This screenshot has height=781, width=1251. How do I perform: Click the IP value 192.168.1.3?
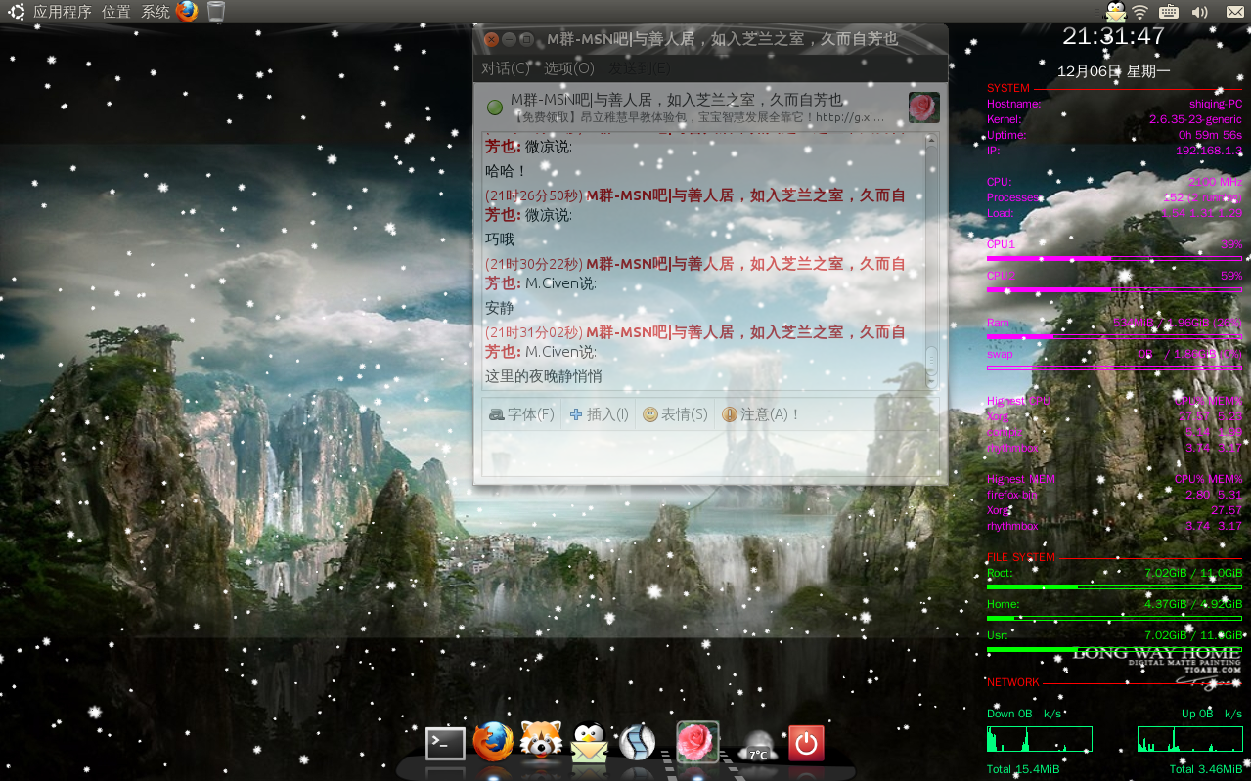click(x=1209, y=151)
